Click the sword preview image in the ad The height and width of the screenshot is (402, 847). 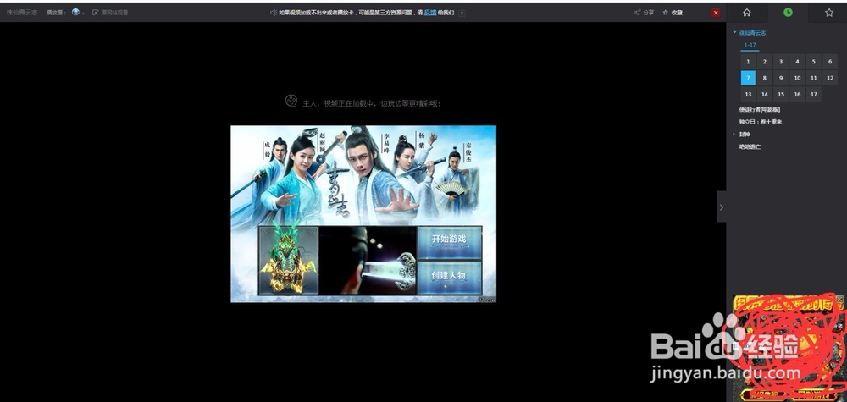coord(368,260)
